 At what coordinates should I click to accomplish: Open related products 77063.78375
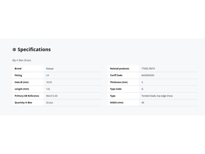148,69
